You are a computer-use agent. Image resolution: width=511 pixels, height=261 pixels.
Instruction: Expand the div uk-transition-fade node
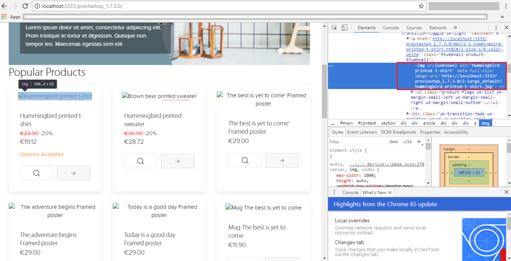click(408, 114)
